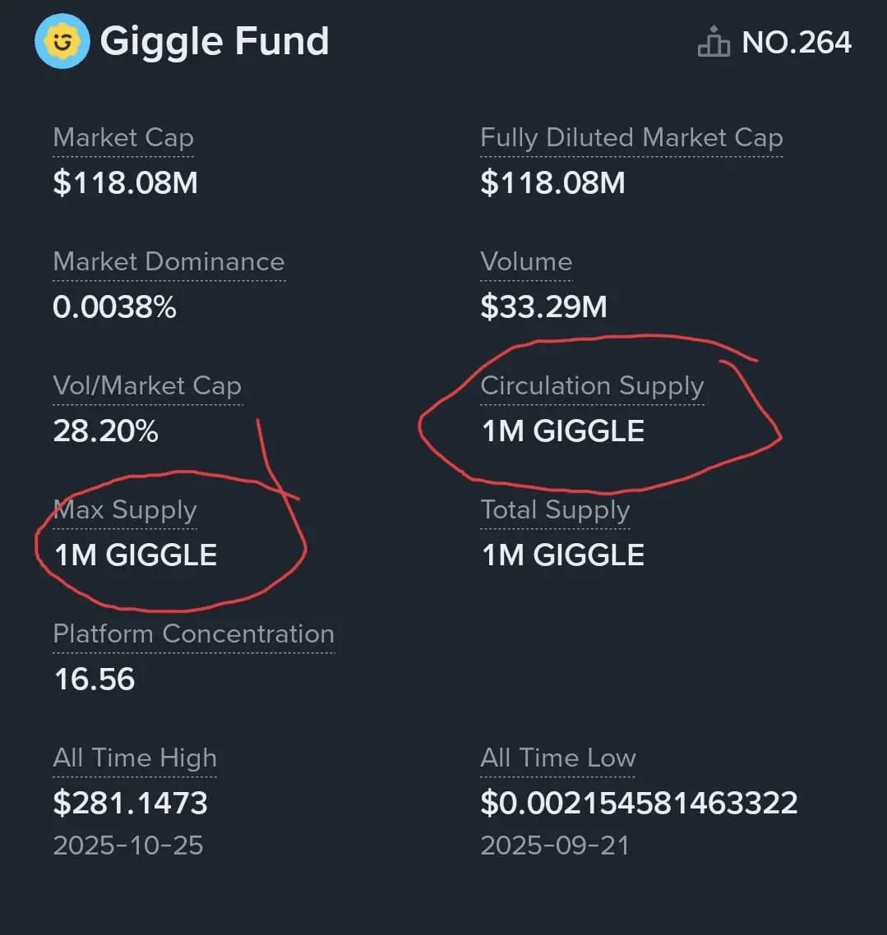Image resolution: width=887 pixels, height=935 pixels.
Task: Select the $281.1473 all time high price
Action: tap(130, 803)
